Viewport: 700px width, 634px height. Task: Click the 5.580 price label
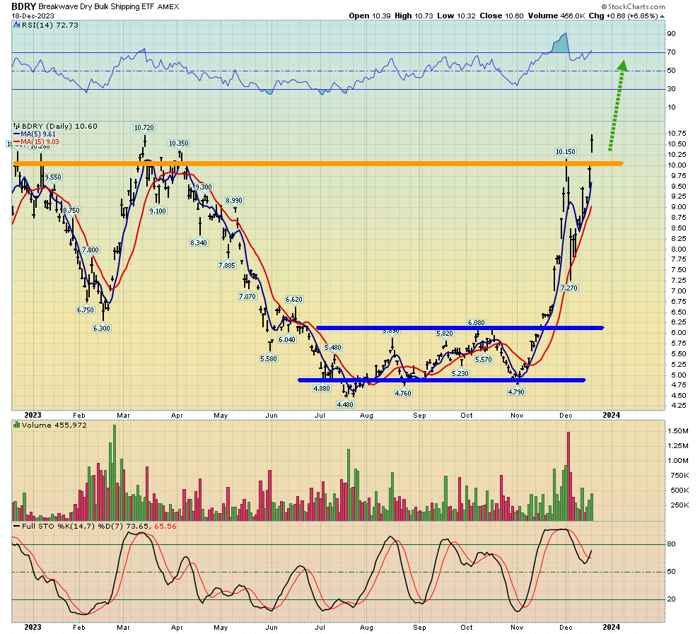pos(269,359)
